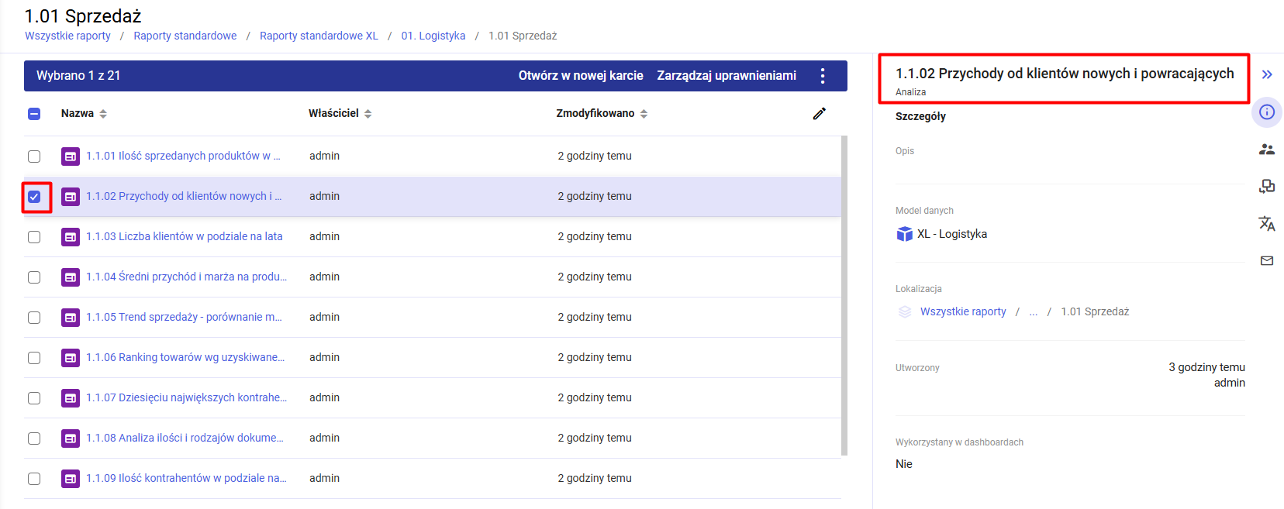Sort by the Właściciel column
The height and width of the screenshot is (509, 1284).
[x=340, y=113]
